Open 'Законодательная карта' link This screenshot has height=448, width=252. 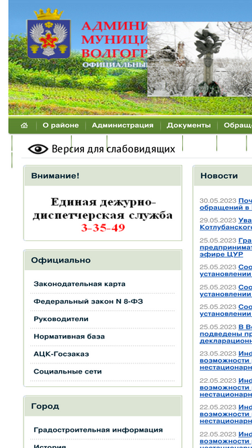pyautogui.click(x=79, y=284)
